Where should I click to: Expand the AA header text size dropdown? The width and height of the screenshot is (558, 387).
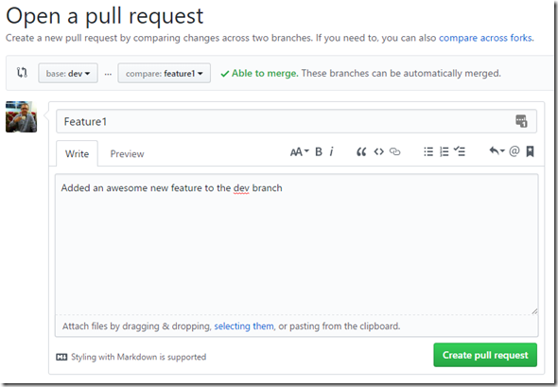[x=299, y=152]
